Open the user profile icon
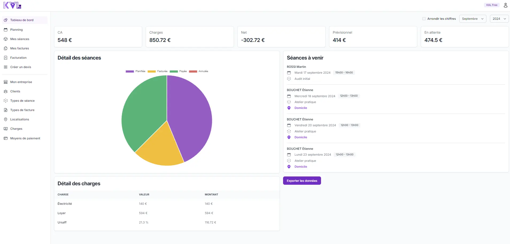This screenshot has height=244, width=510. click(x=505, y=5)
